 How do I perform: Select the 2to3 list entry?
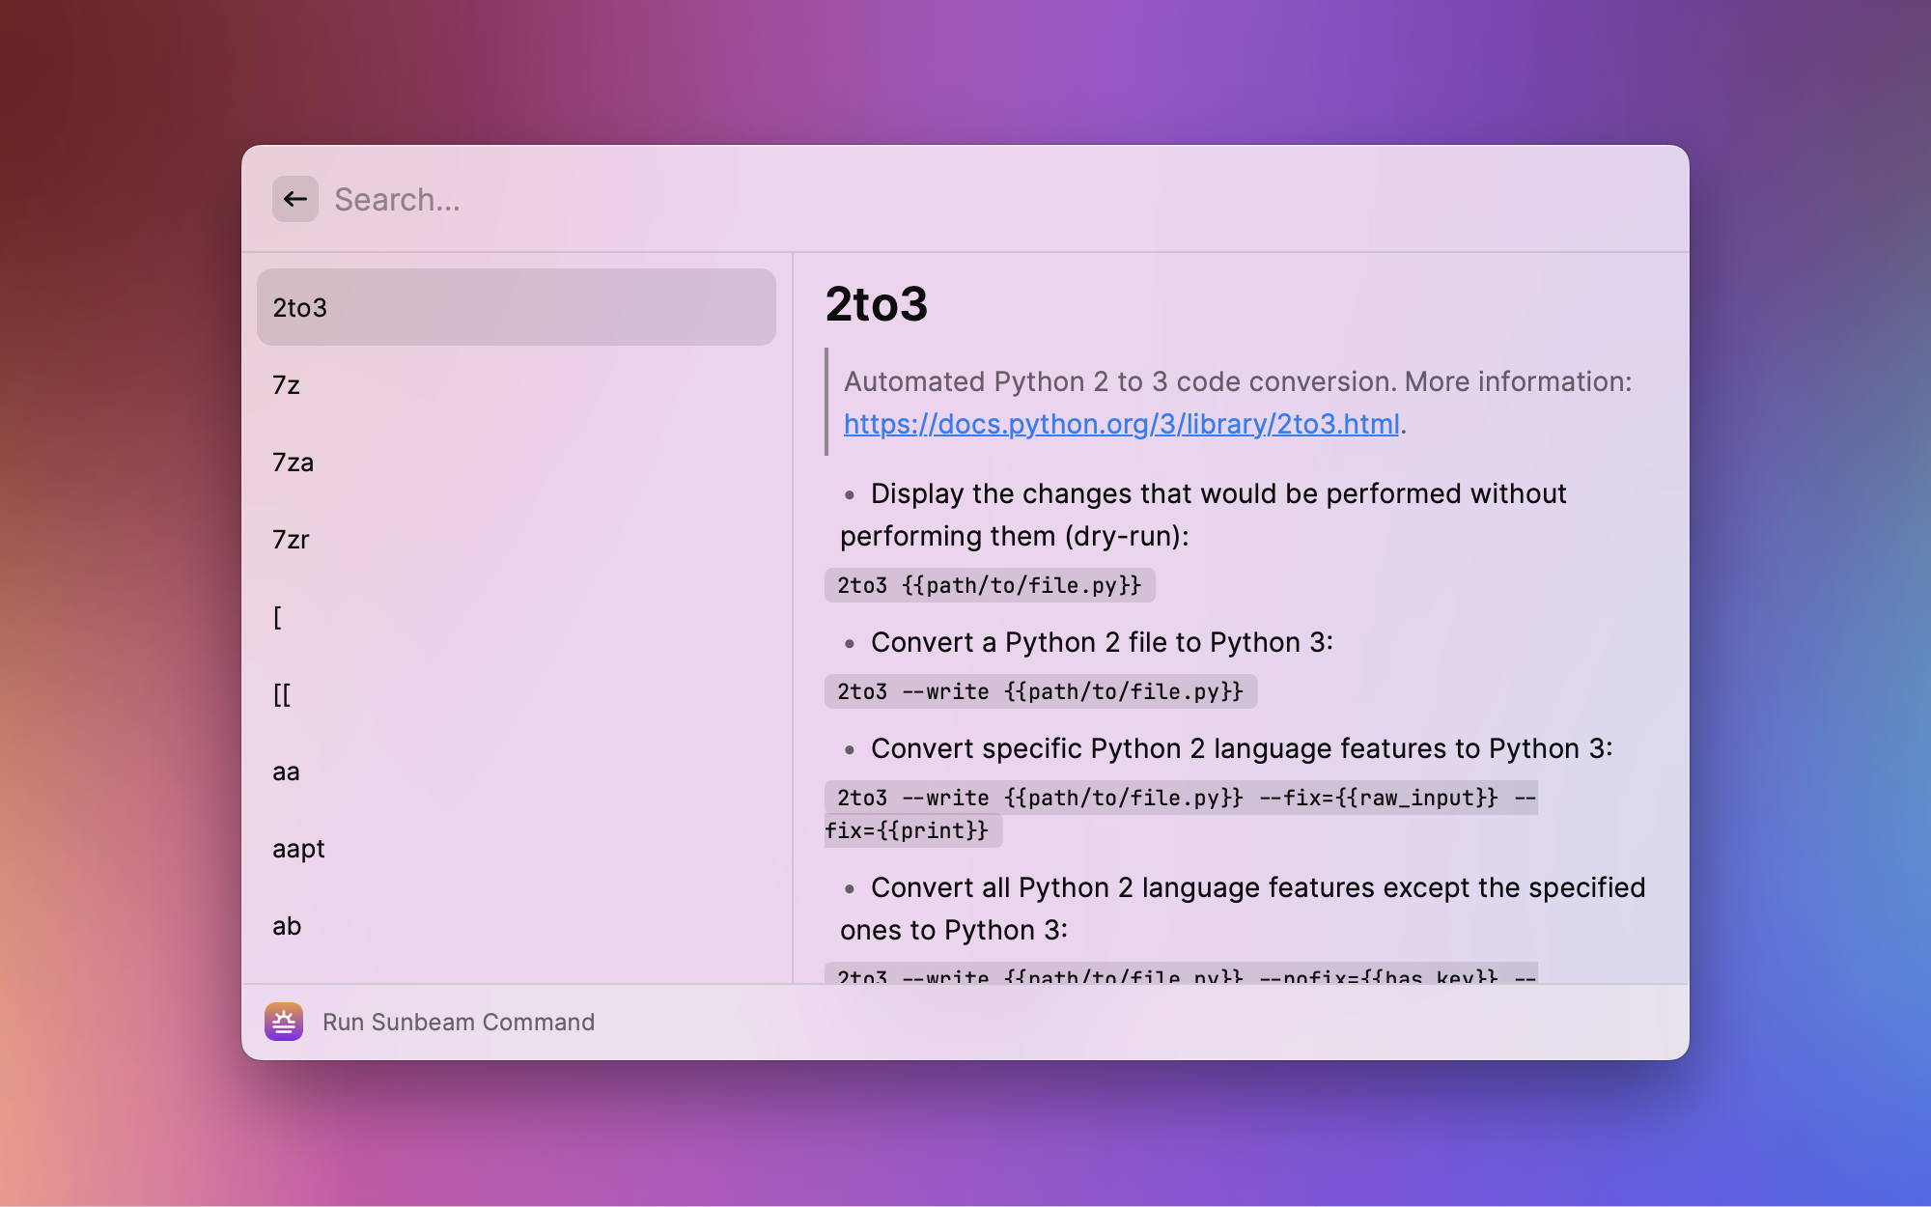[516, 307]
